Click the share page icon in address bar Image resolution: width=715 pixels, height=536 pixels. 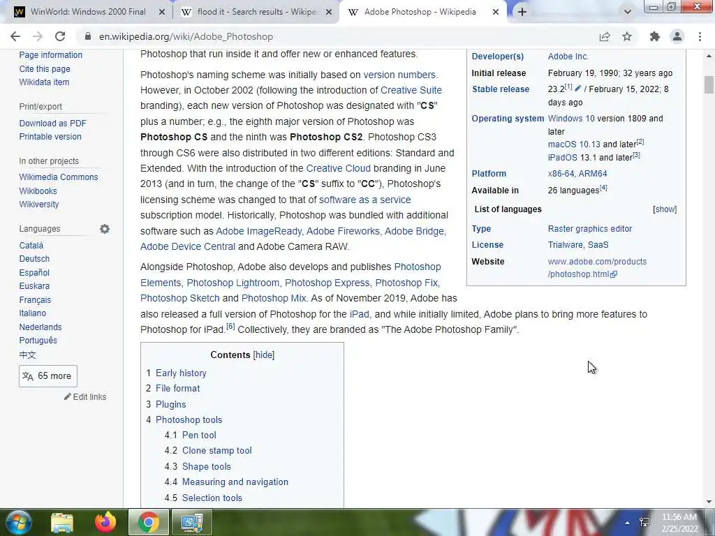(605, 36)
